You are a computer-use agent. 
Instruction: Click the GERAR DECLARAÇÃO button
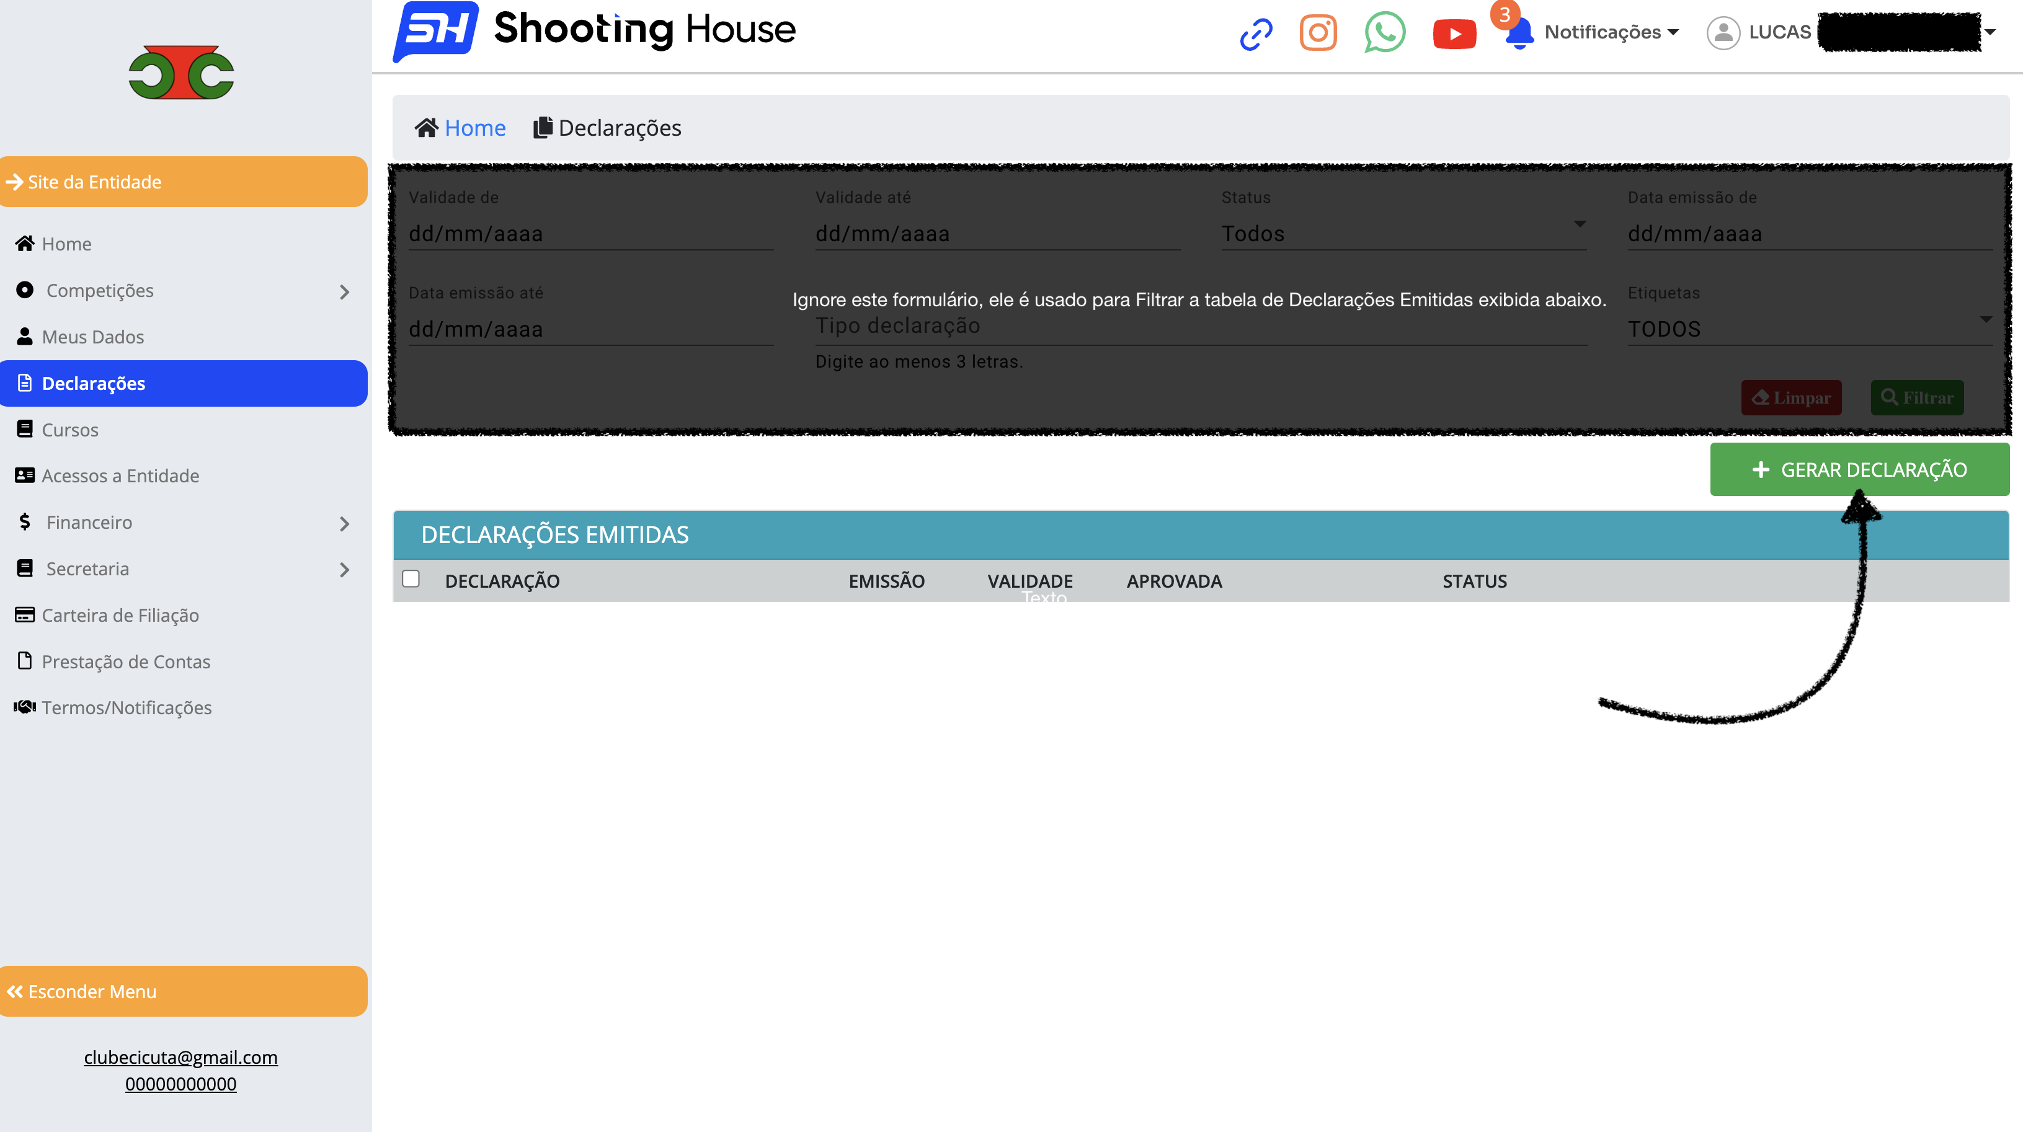point(1860,469)
